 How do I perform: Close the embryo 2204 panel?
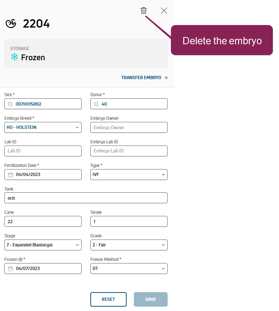(x=164, y=11)
